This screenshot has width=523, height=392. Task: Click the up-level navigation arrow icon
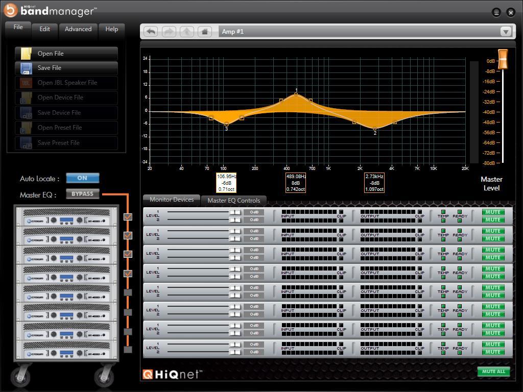coord(187,31)
